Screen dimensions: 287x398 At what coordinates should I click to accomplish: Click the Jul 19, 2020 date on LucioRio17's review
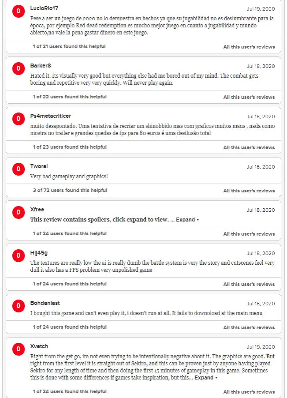pyautogui.click(x=261, y=9)
